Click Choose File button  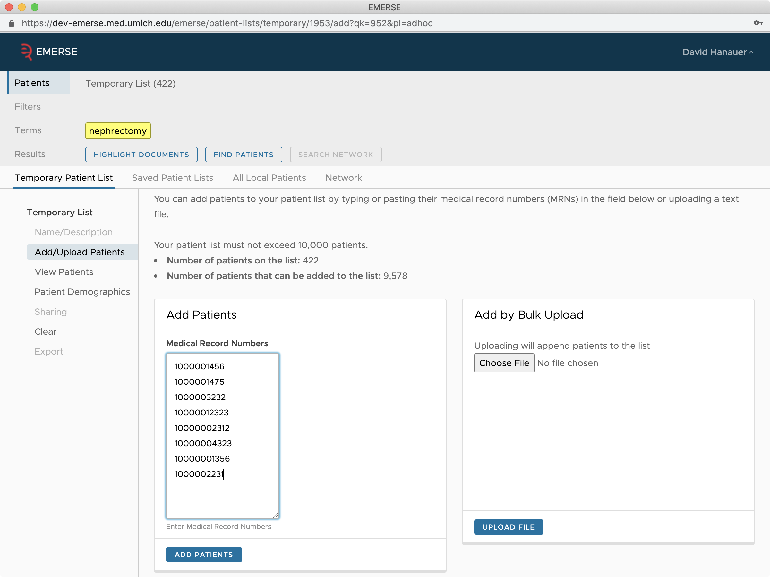504,363
